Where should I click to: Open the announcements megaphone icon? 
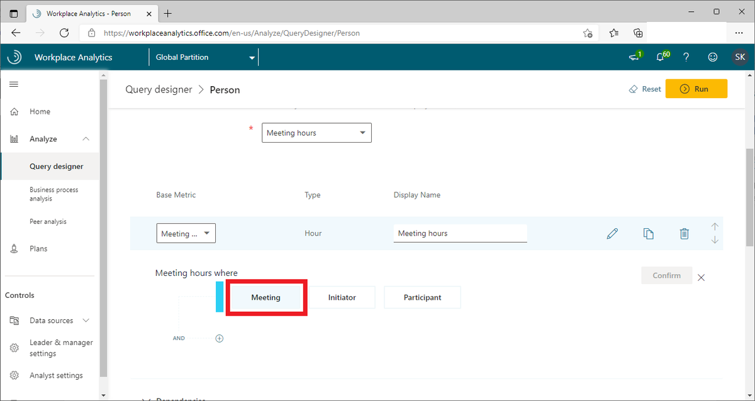click(x=635, y=57)
